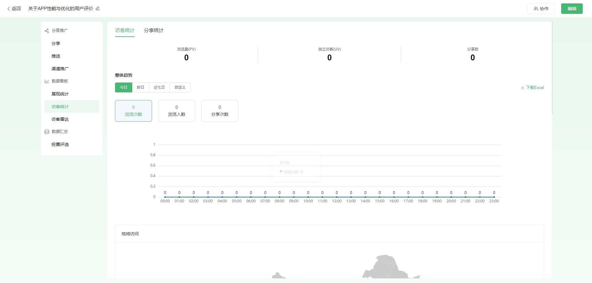This screenshot has height=283, width=592.
Task: Select 访客统计 in the sidebar
Action: click(72, 107)
